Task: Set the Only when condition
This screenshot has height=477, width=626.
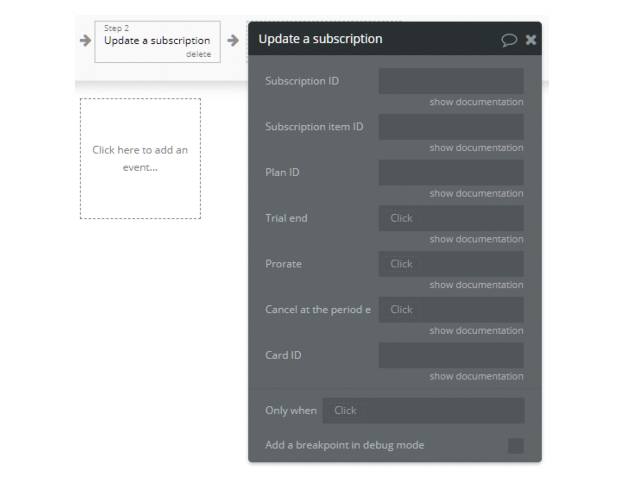Action: tap(345, 411)
